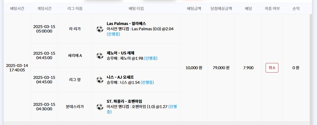Select the 베팅금액 column header
317x125 pixels.
pyautogui.click(x=194, y=9)
